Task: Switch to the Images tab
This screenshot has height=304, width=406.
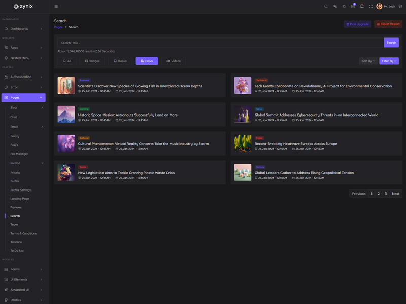Action: point(92,61)
